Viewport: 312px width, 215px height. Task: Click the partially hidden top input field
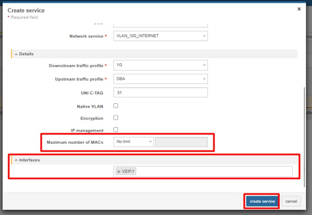[x=160, y=24]
